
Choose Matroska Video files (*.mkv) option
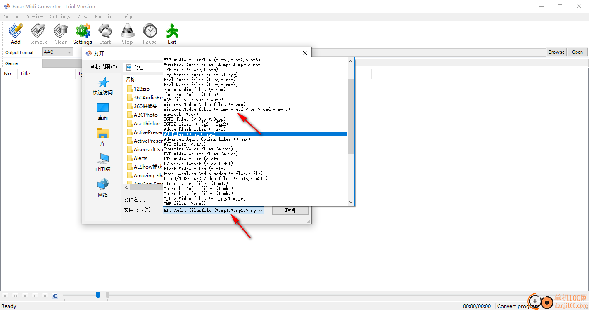[255, 193]
